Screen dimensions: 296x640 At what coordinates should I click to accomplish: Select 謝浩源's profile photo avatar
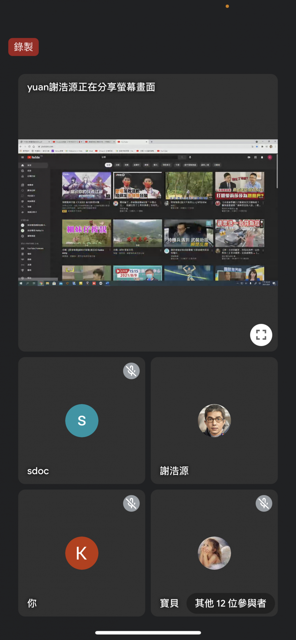pos(214,421)
